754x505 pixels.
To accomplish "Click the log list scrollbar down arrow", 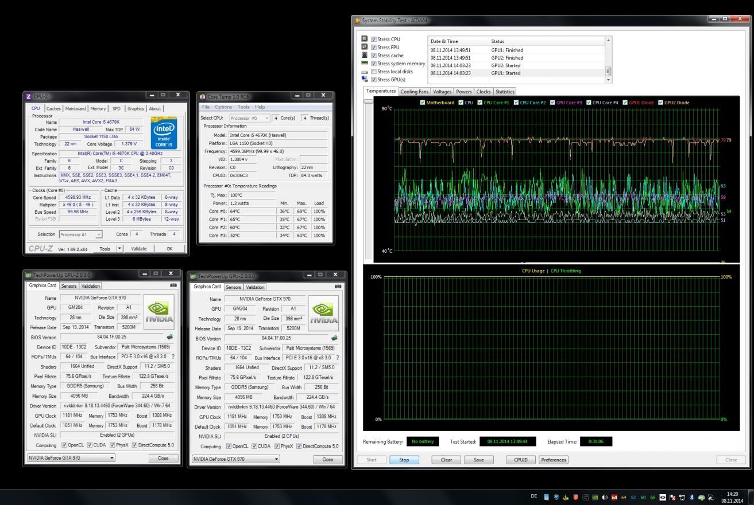I will [609, 80].
